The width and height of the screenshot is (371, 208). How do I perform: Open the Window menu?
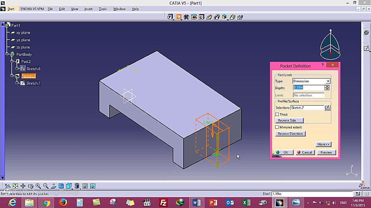tap(119, 9)
